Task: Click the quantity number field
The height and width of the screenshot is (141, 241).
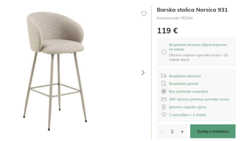Action: coord(172,131)
